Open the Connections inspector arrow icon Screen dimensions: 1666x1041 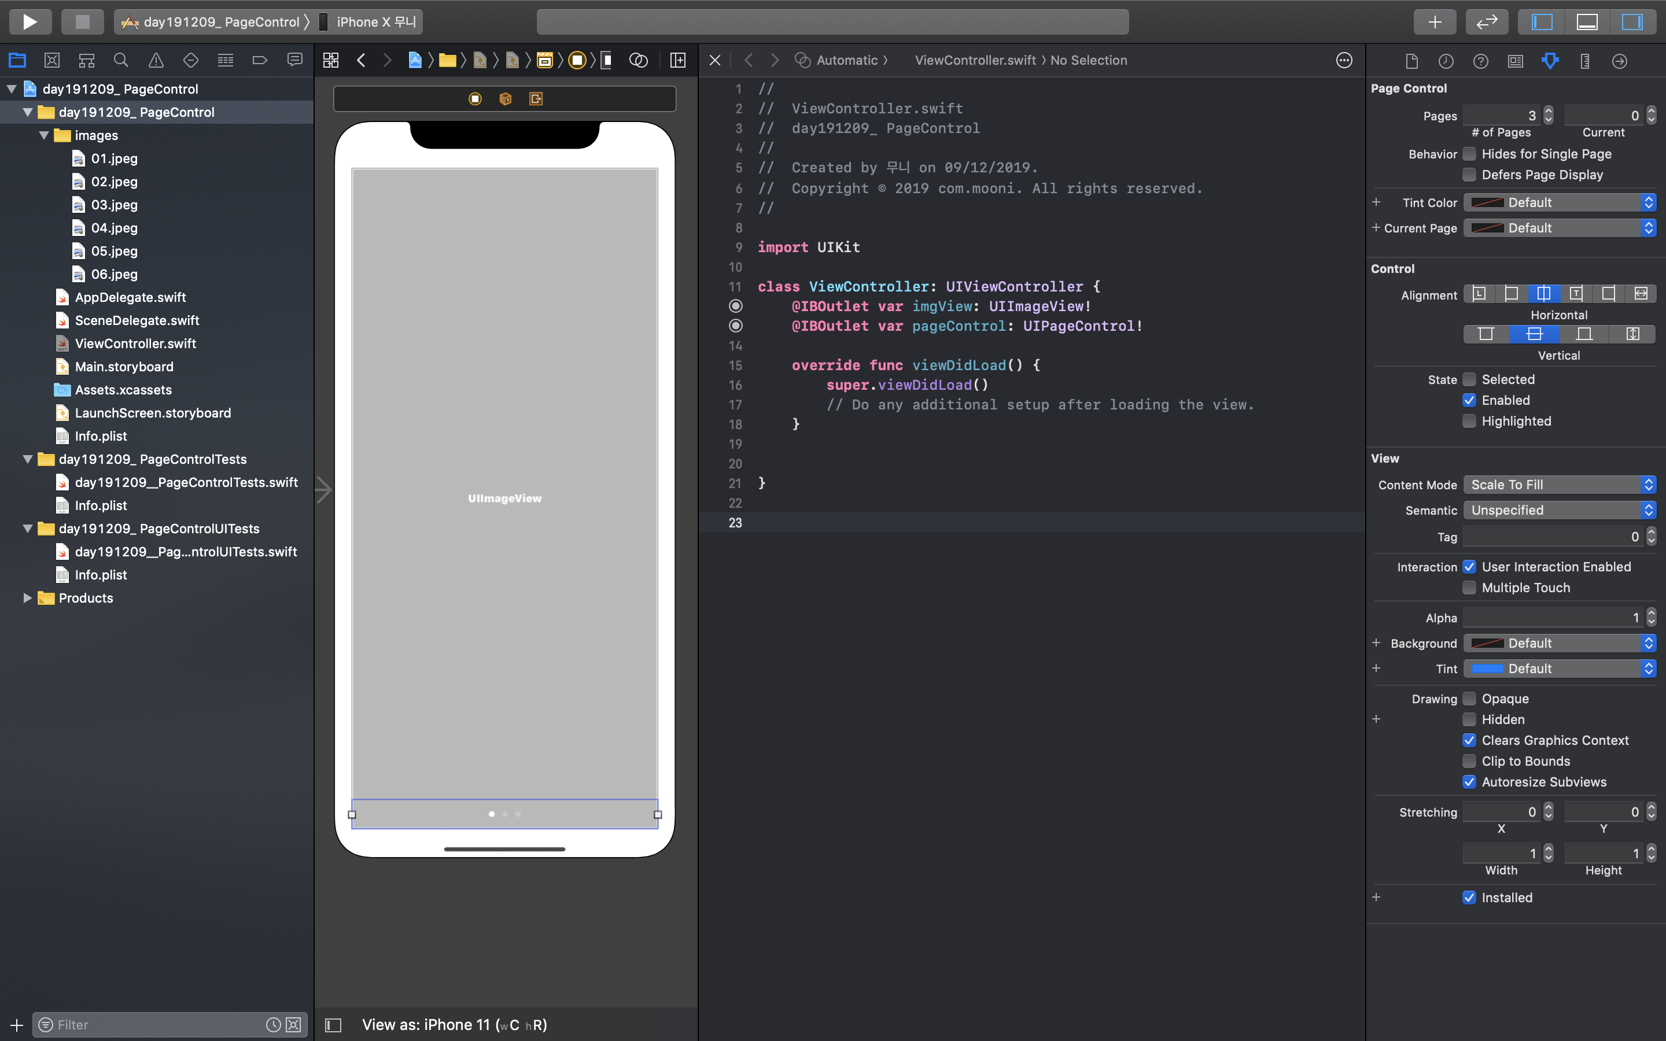(x=1619, y=61)
